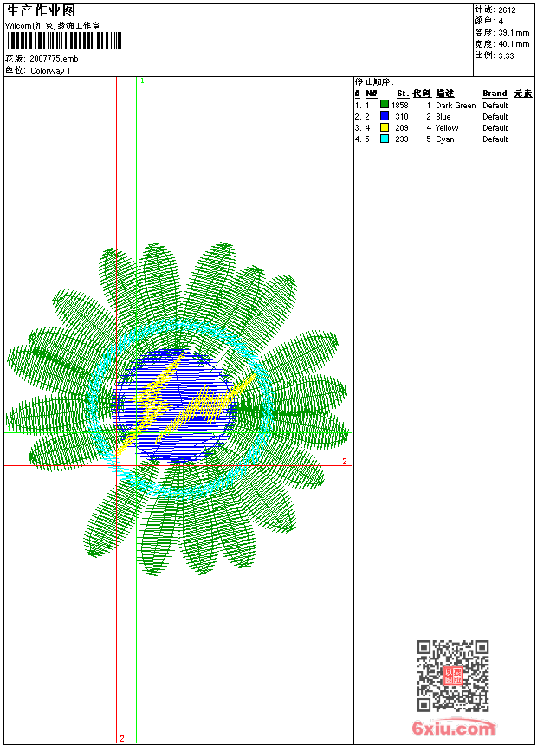This screenshot has height=745, width=537.
Task: Click the St. column header
Action: (402, 94)
